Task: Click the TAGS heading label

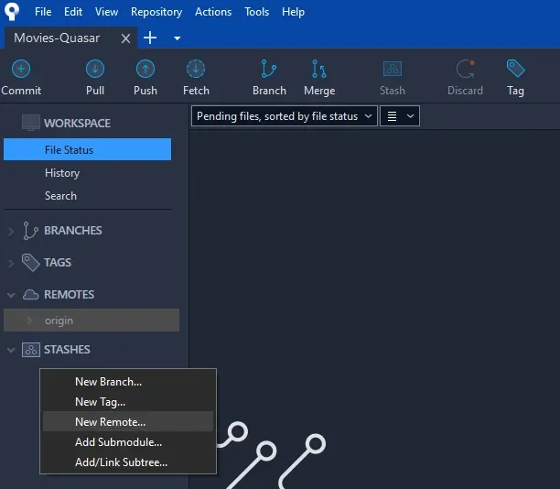Action: 58,263
